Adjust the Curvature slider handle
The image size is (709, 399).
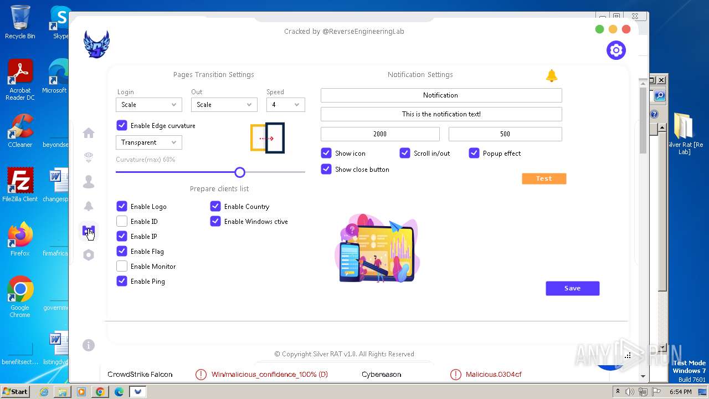pos(240,172)
